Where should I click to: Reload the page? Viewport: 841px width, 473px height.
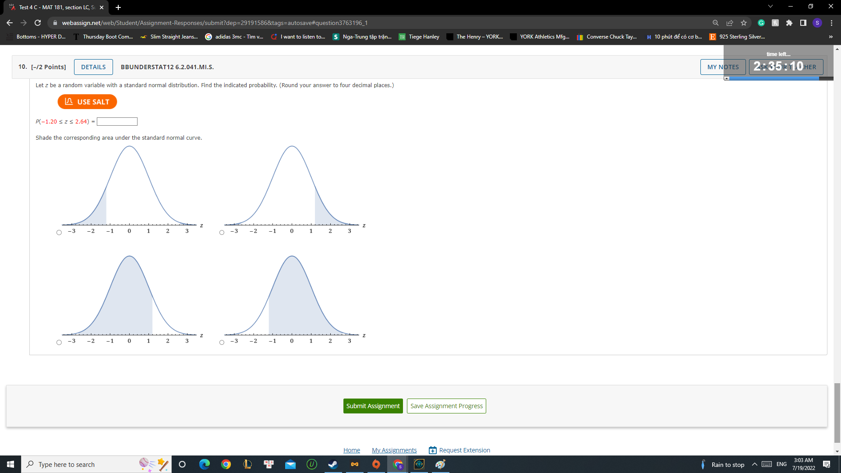(x=37, y=23)
